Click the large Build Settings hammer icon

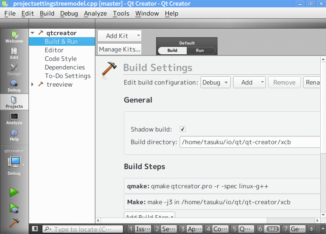tap(109, 70)
